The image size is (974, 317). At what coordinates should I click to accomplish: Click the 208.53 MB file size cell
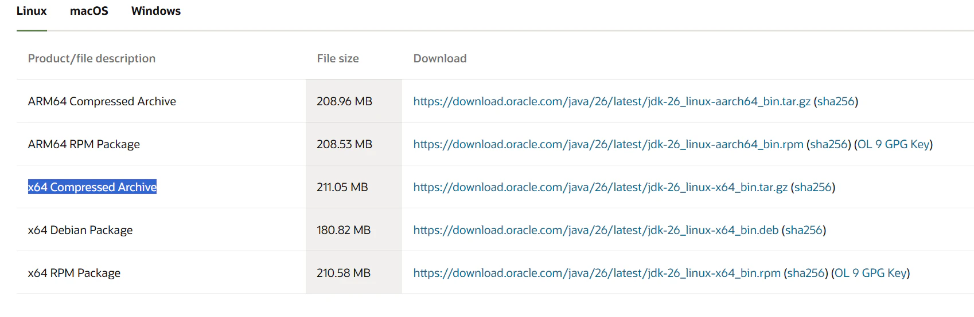tap(353, 144)
